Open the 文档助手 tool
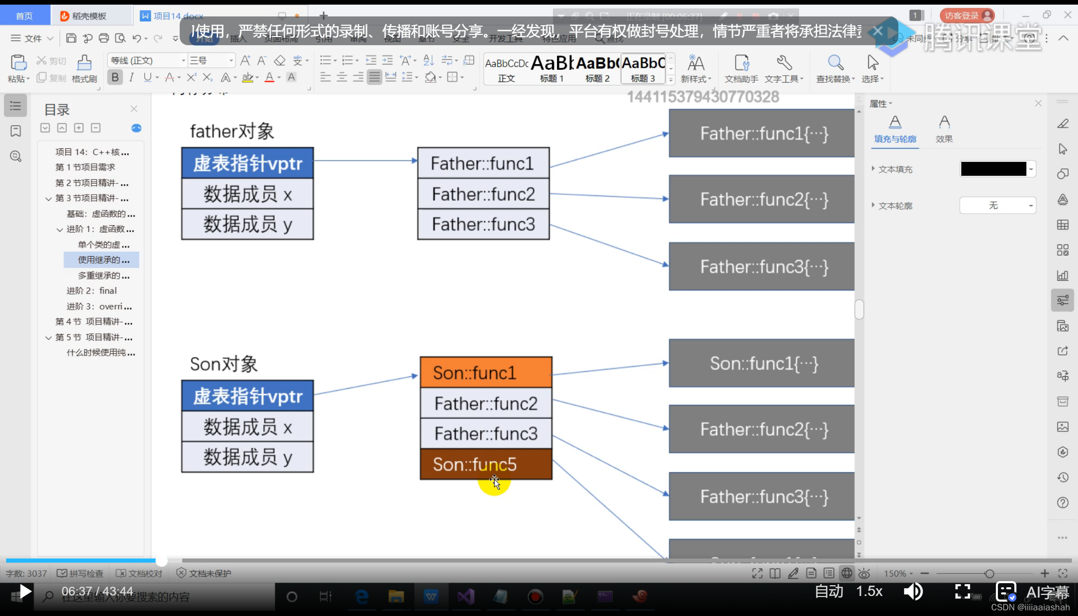 741,69
